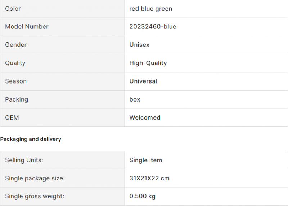The height and width of the screenshot is (206, 288).
Task: Select the Single item value
Action: click(x=146, y=160)
